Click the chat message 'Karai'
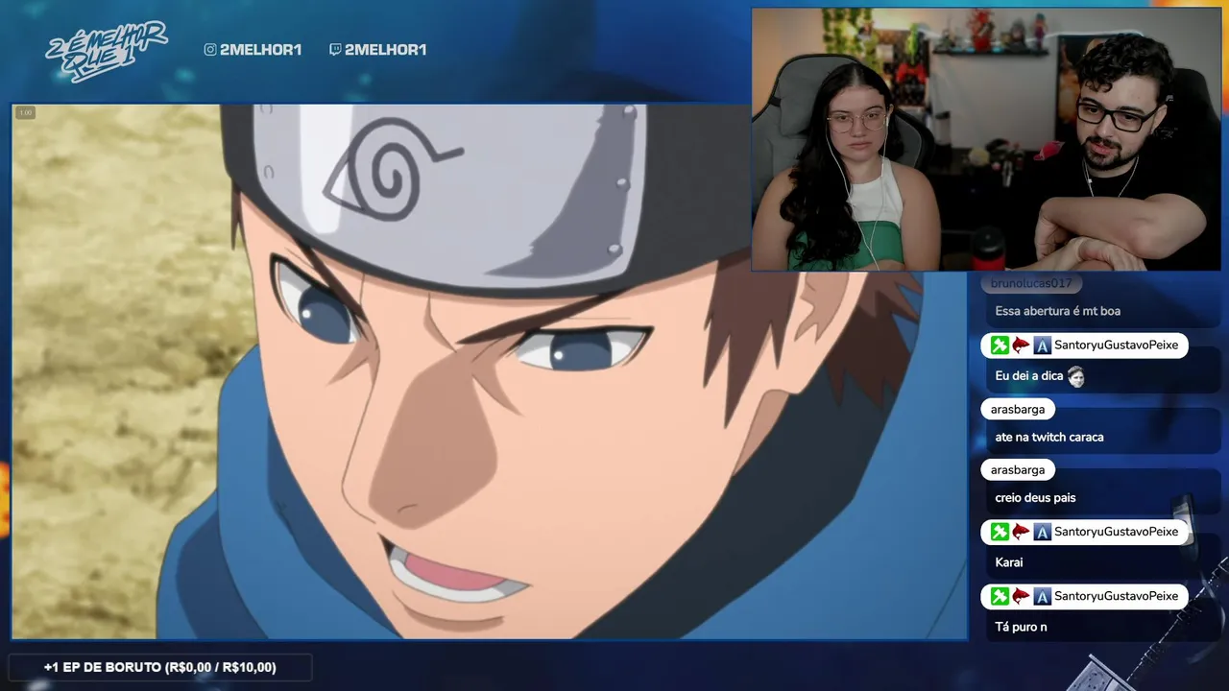 click(1009, 562)
